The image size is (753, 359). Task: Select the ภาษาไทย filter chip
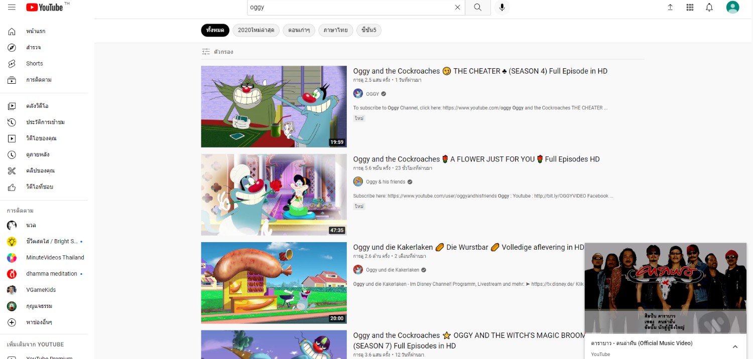point(336,30)
